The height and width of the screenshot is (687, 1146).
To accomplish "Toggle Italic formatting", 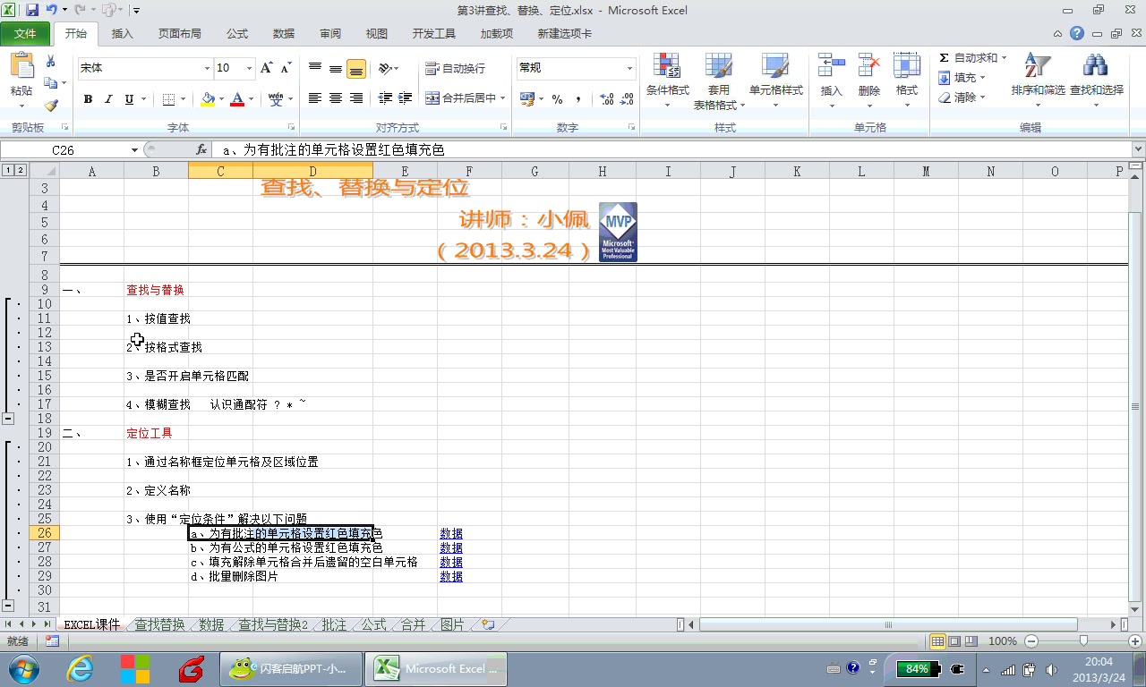I will click(108, 99).
